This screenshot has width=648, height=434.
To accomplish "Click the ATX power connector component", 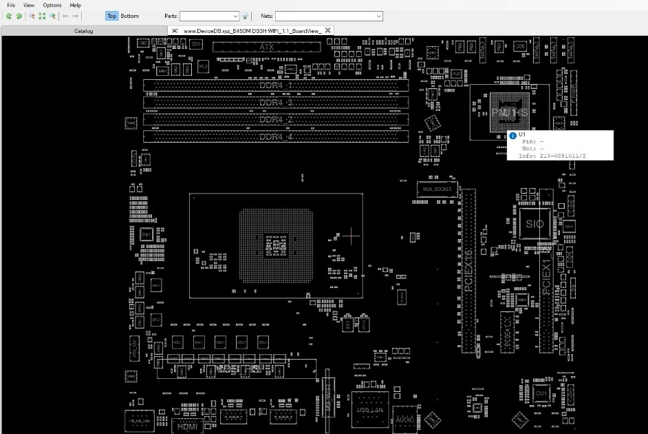I will pos(266,47).
